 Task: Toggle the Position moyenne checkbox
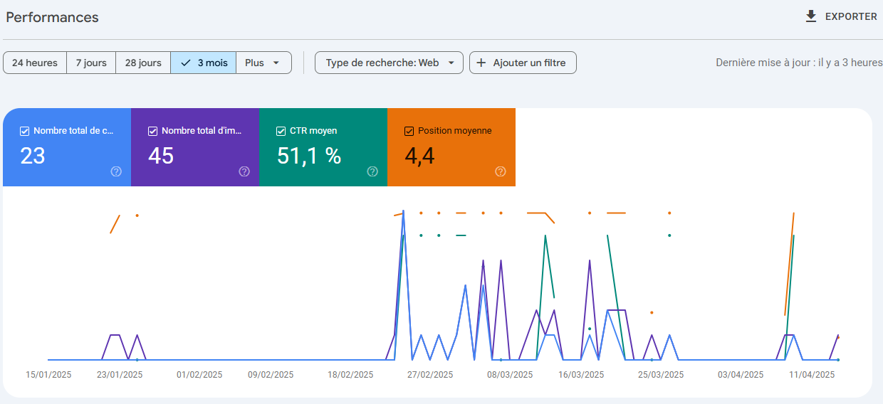[x=409, y=131]
